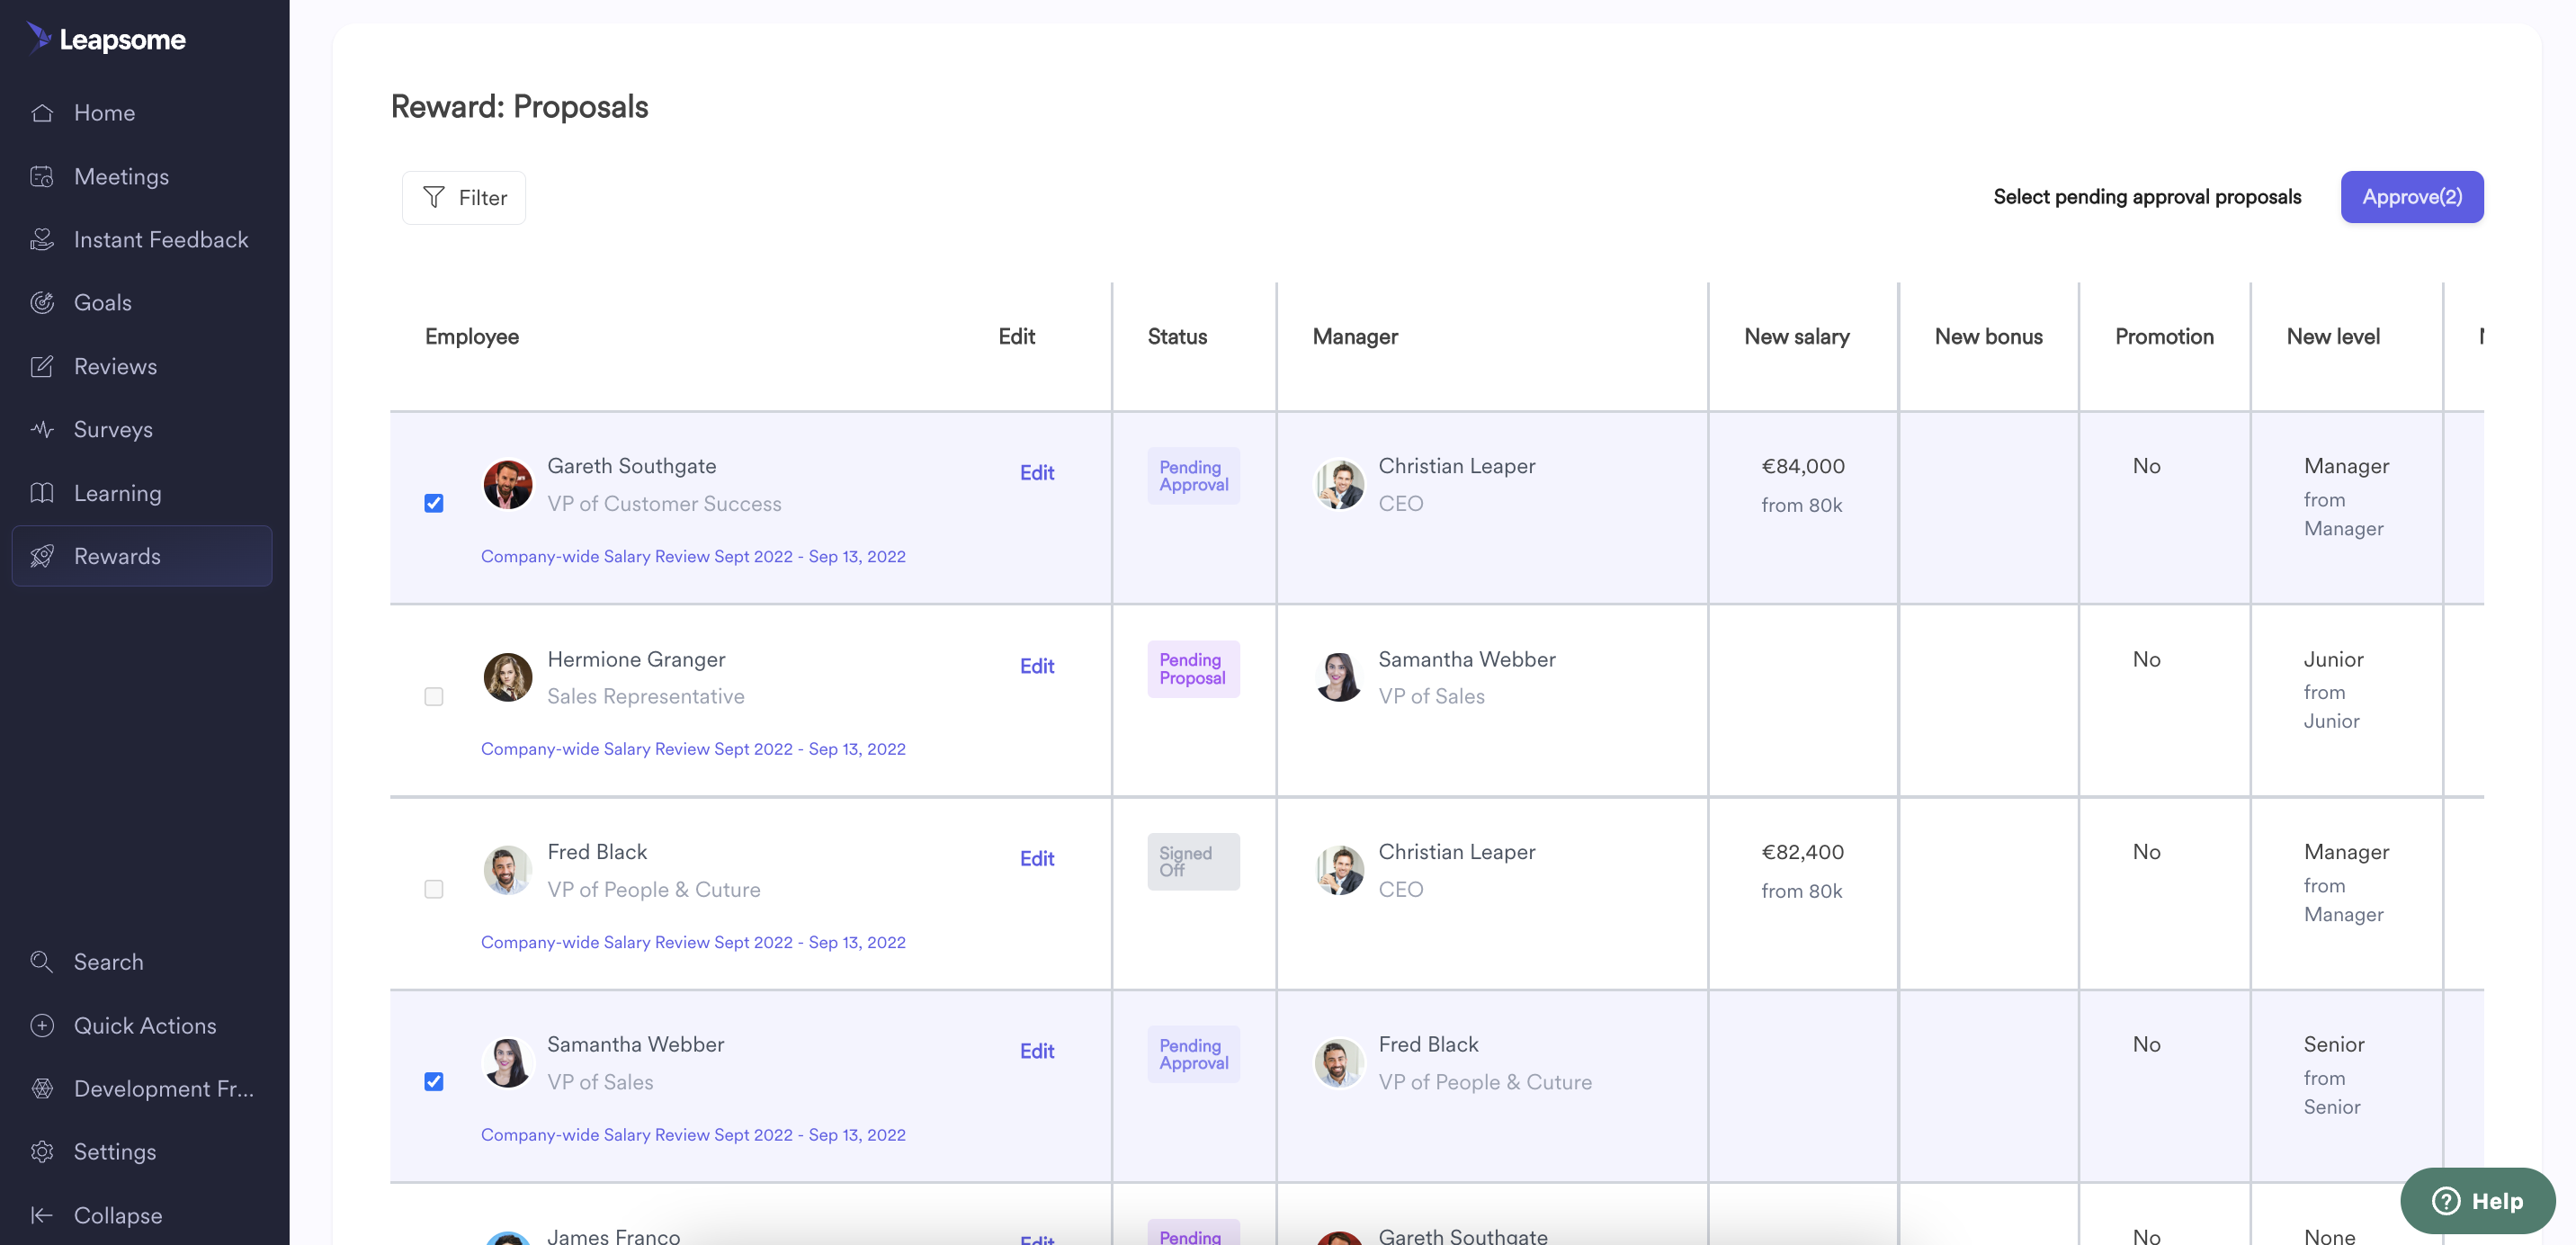Edit Hermione Granger's proposal
The height and width of the screenshot is (1245, 2576).
point(1037,666)
